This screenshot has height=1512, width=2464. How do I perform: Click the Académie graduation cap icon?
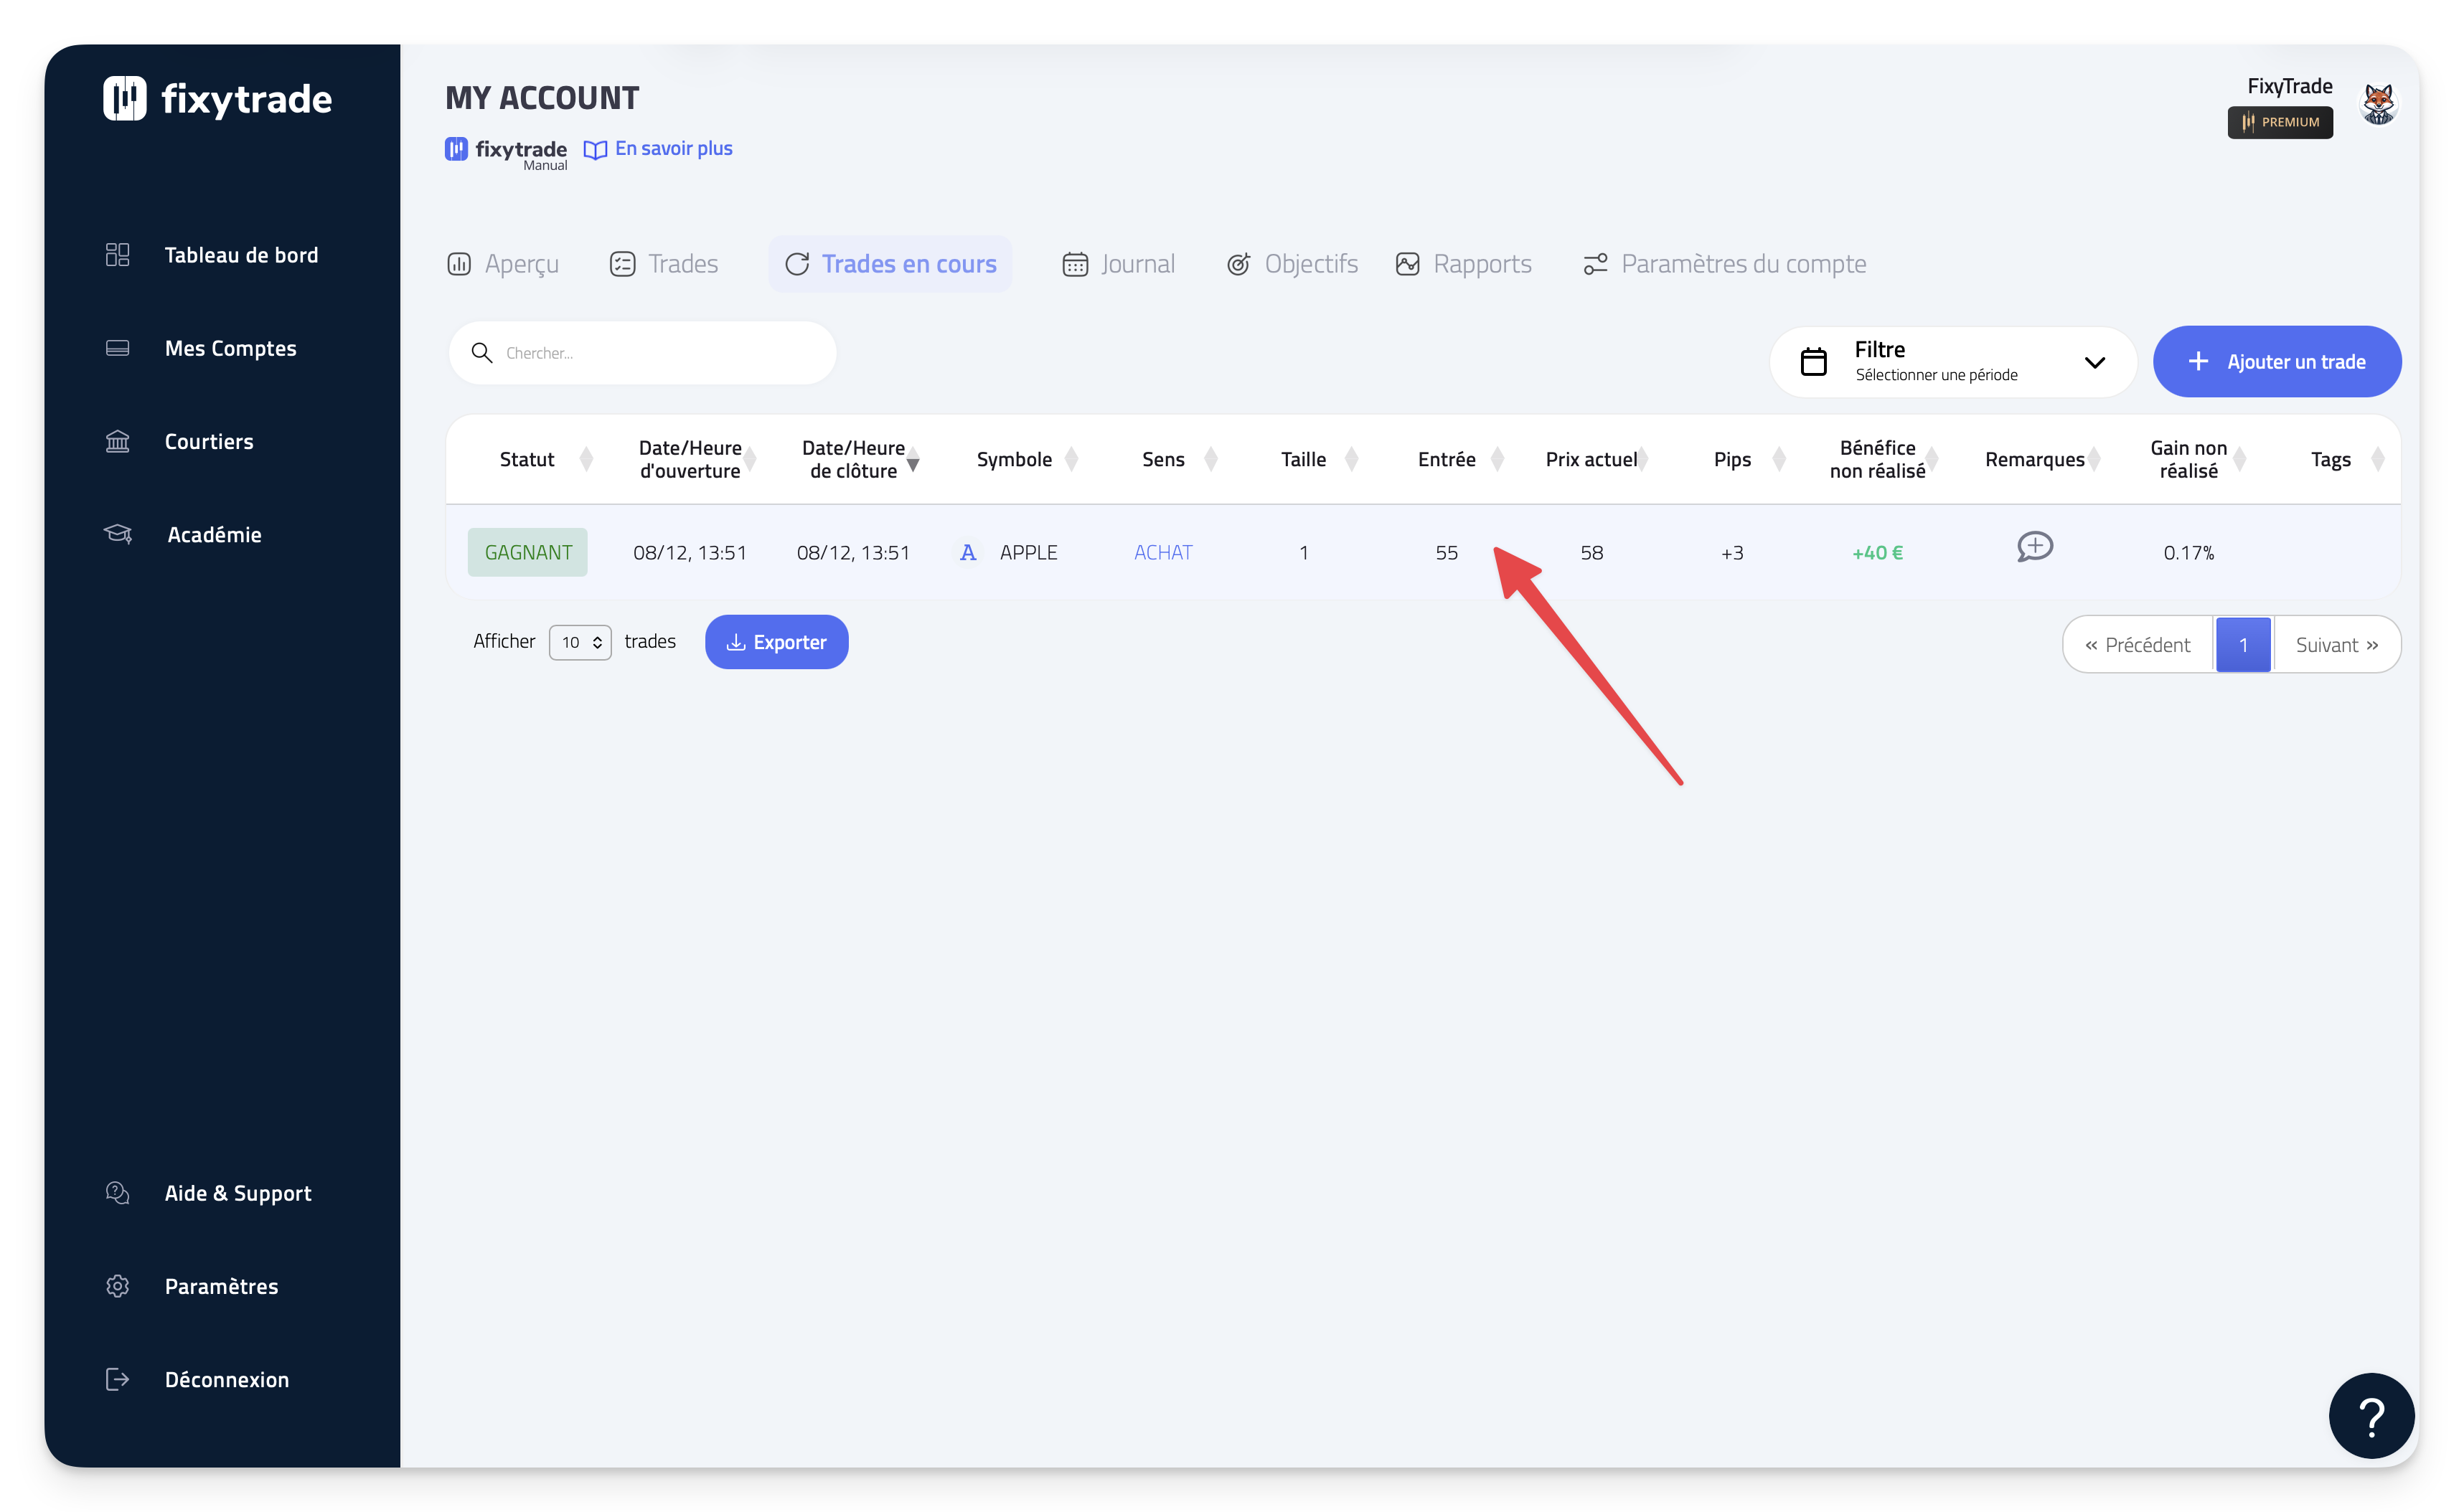click(117, 534)
